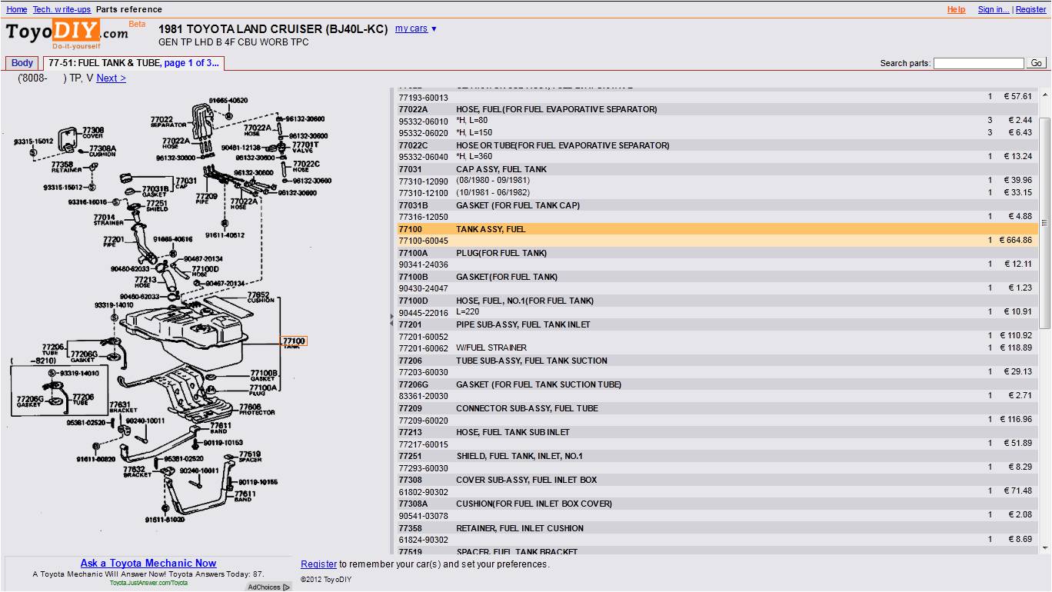Click the scroll-down arrow of parts list
The height and width of the screenshot is (592, 1052).
pos(1044,547)
